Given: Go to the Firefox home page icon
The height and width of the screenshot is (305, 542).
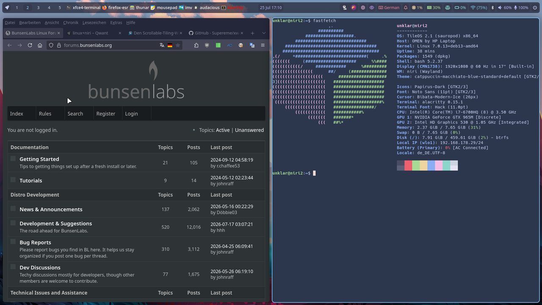Looking at the screenshot, I should pyautogui.click(x=40, y=45).
